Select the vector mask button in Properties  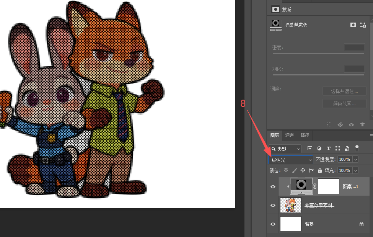[x=363, y=25]
